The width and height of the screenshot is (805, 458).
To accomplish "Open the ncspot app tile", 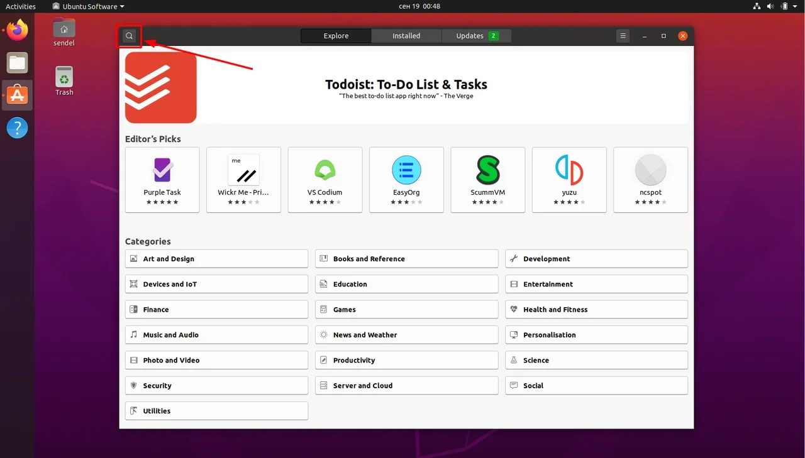I will [x=650, y=180].
